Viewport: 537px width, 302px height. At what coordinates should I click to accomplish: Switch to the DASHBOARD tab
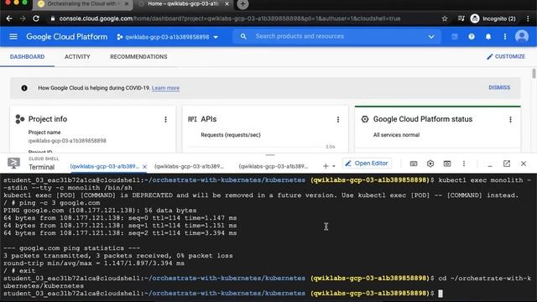click(27, 57)
